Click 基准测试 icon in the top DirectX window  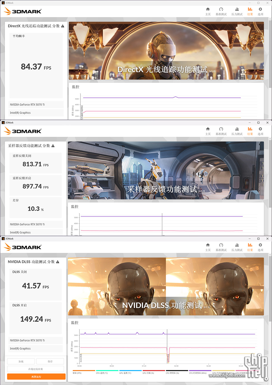[221, 11]
